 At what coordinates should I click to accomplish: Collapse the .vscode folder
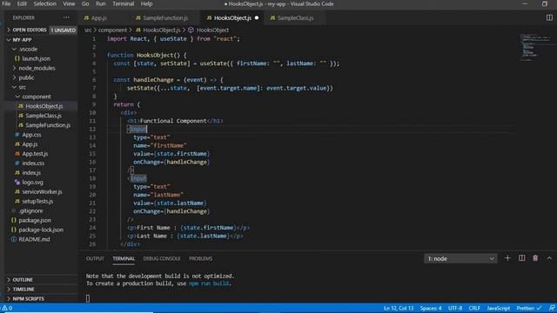tap(28, 50)
